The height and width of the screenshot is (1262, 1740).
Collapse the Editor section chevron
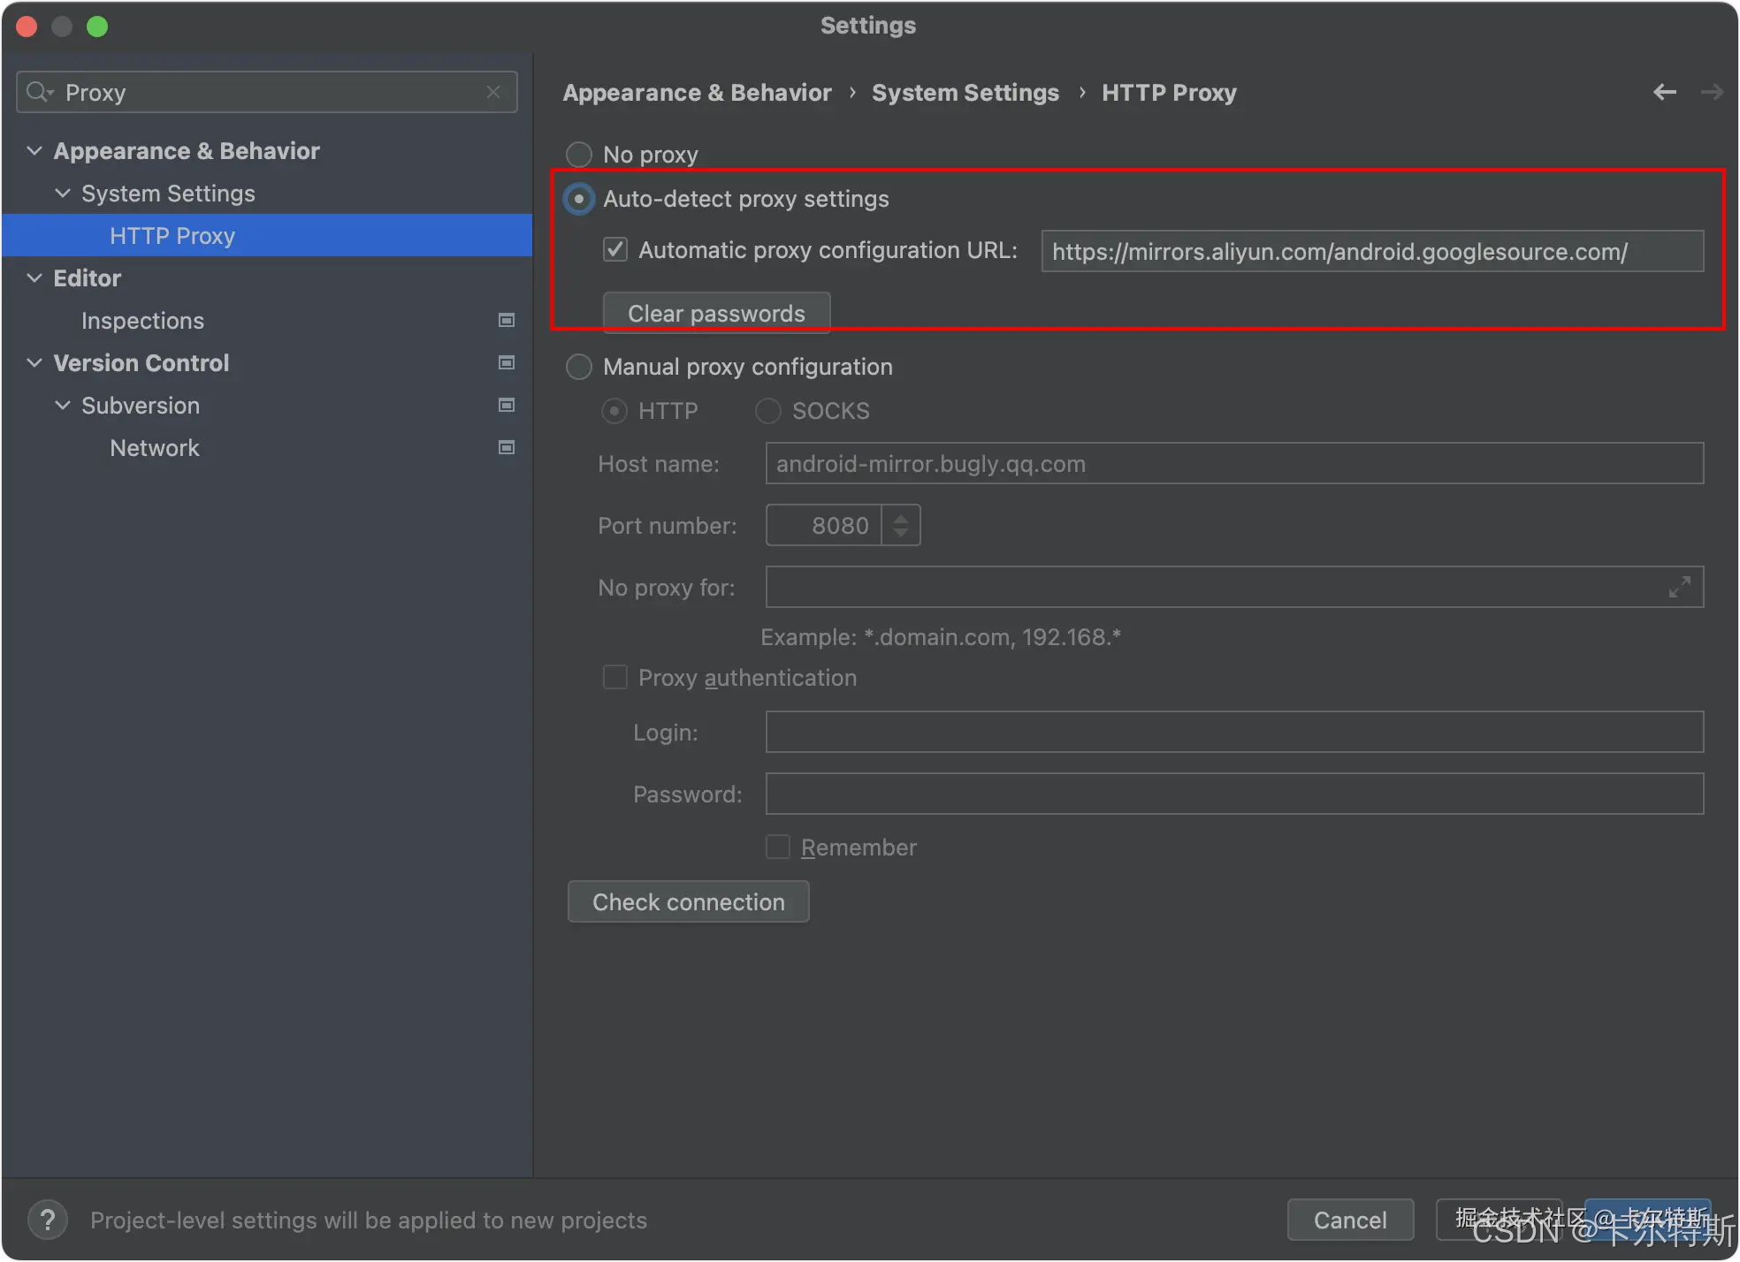(34, 278)
